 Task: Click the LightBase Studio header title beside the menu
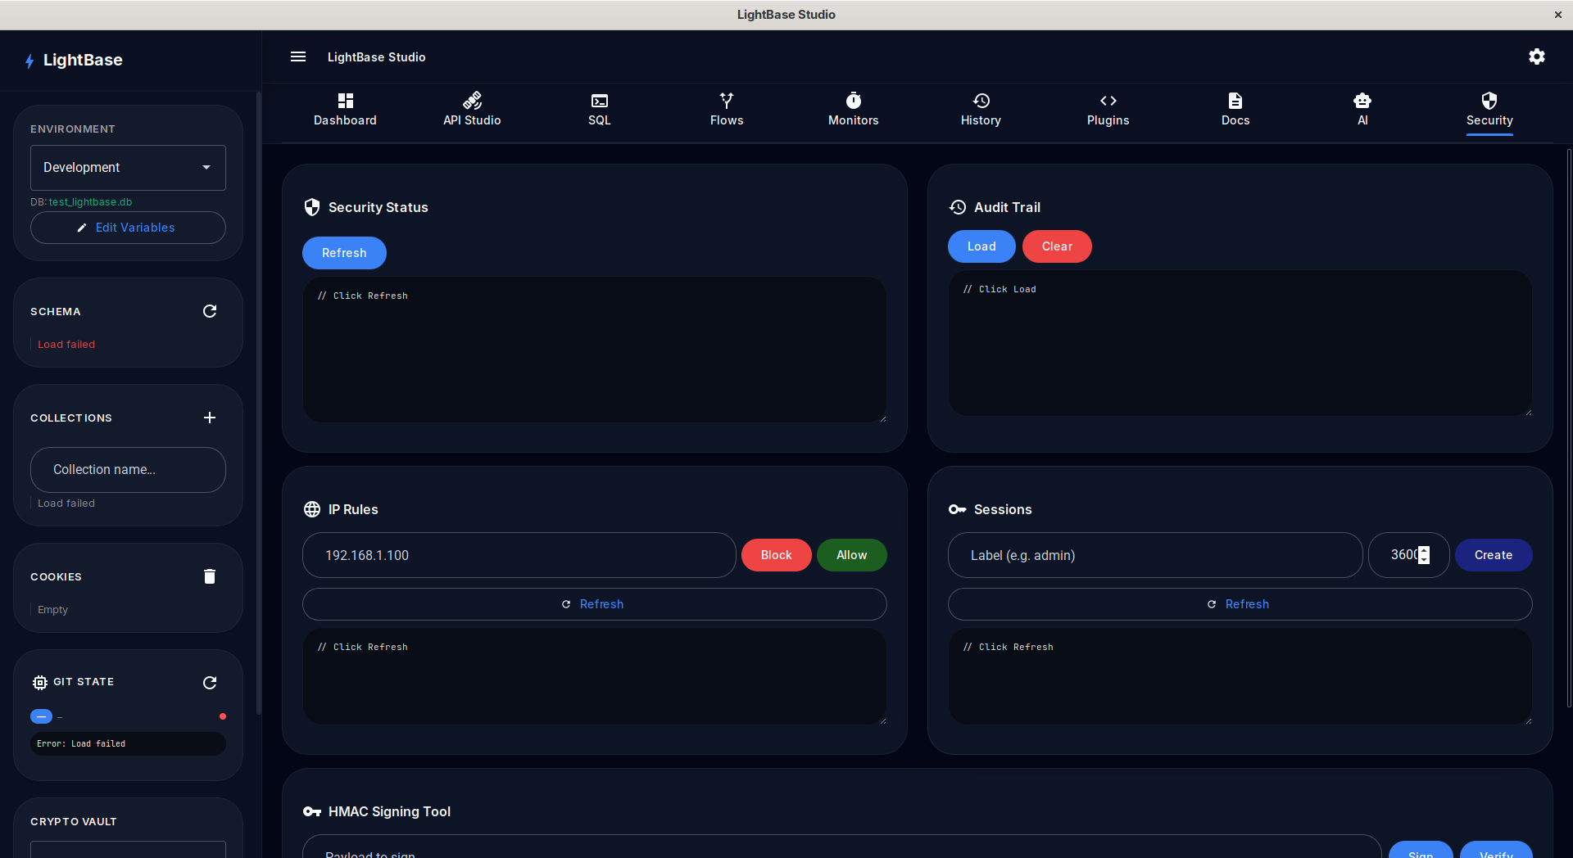tap(376, 57)
